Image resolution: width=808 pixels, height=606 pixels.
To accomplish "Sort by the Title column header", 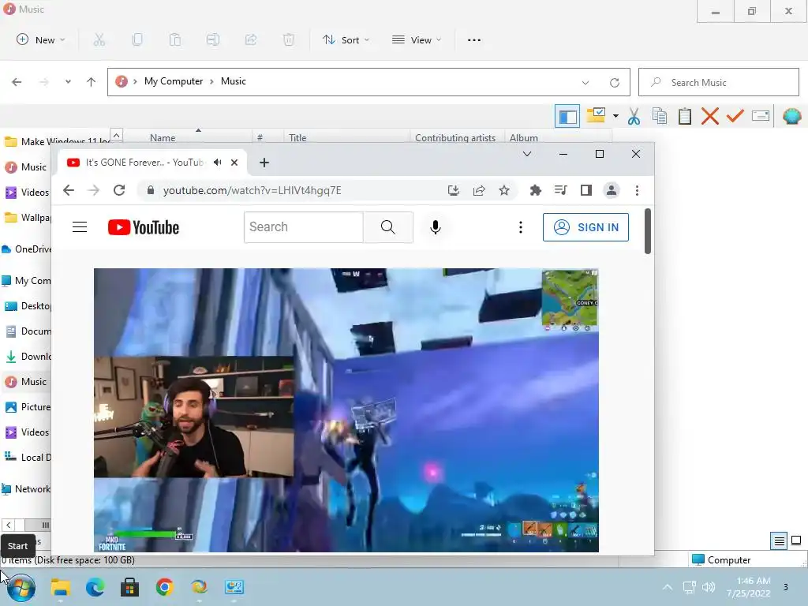I will pos(297,137).
